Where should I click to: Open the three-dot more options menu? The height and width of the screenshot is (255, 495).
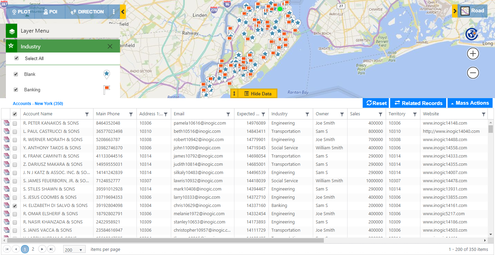click(114, 12)
